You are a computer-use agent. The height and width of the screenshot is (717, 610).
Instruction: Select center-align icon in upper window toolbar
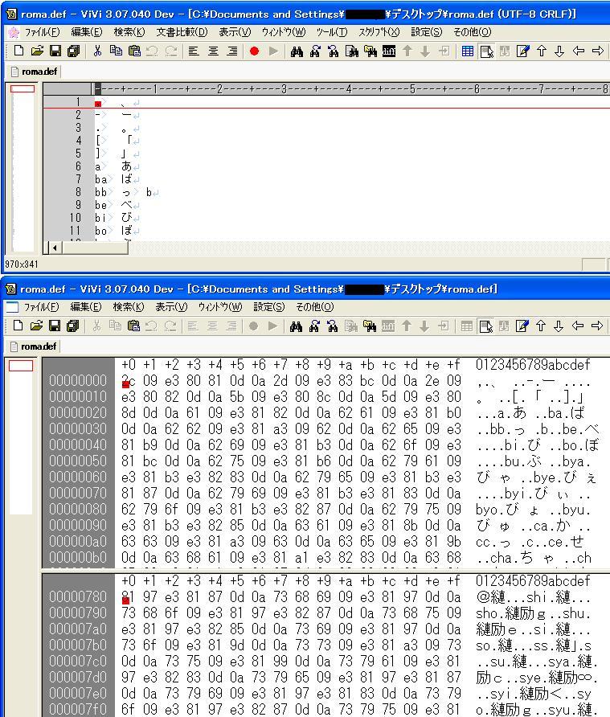point(213,51)
